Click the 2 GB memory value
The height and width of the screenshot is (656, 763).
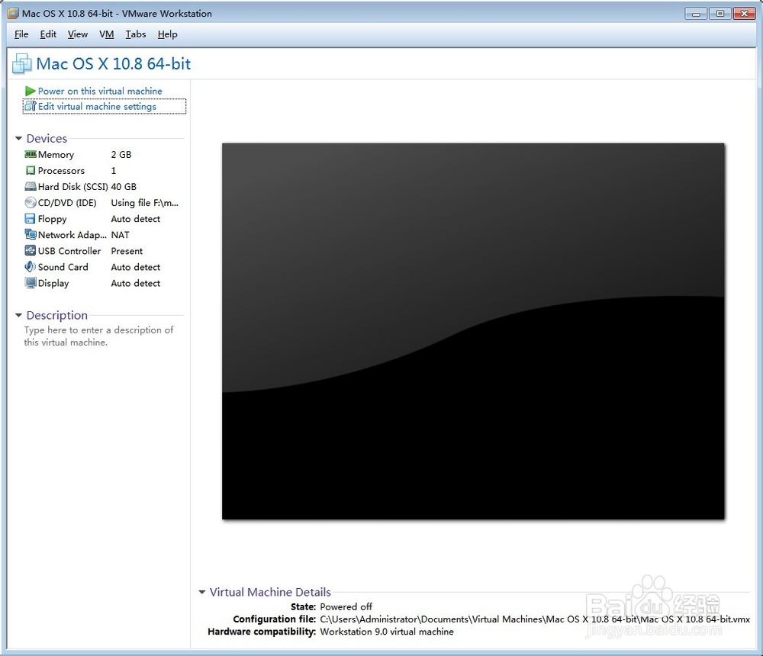(121, 155)
